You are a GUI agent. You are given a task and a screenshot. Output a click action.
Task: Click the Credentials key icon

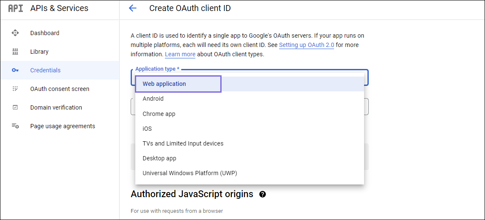(x=15, y=70)
